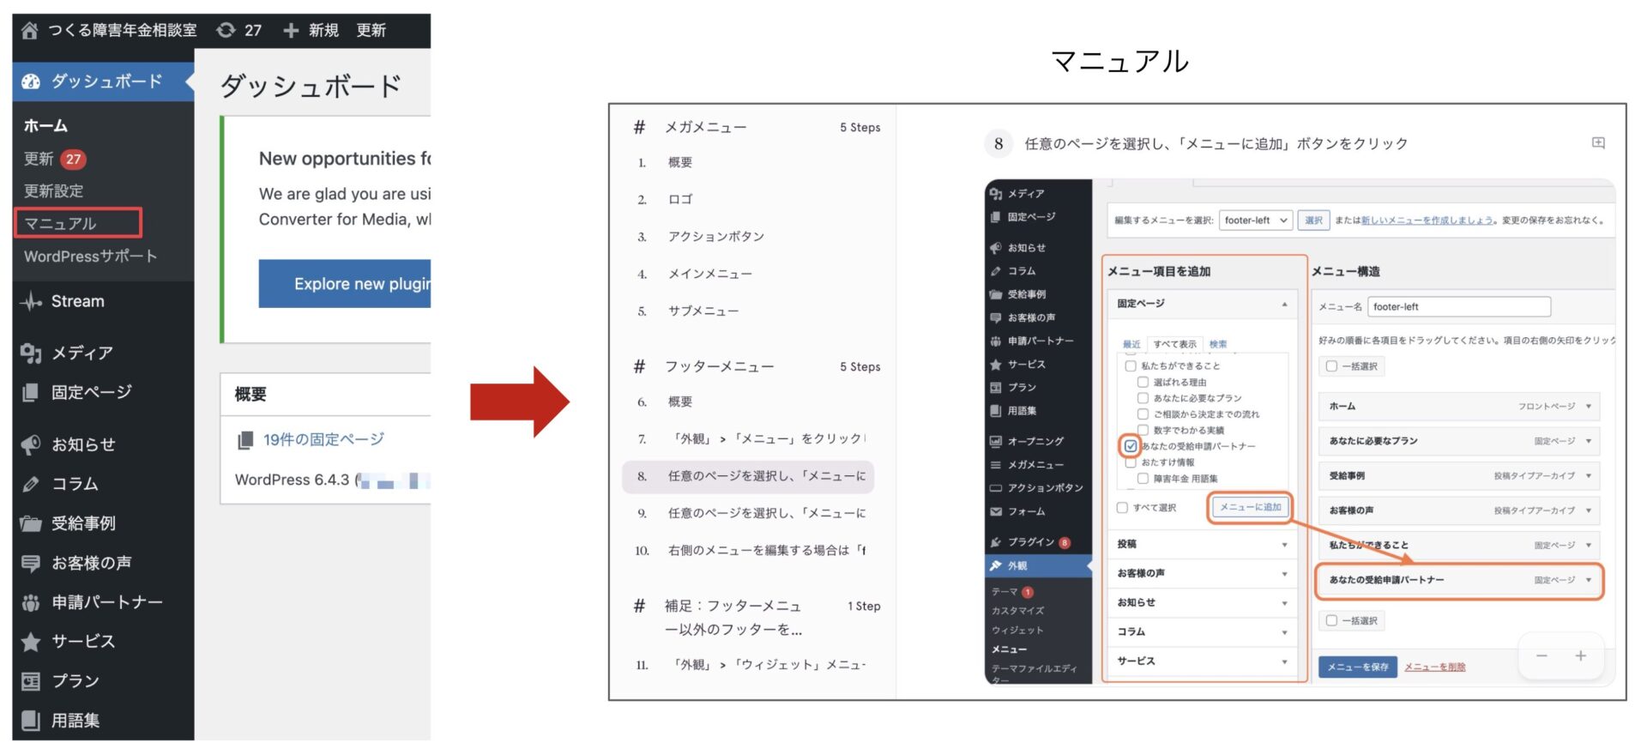Click the Stream icon in the sidebar
Image resolution: width=1647 pixels, height=755 pixels.
pos(31,302)
